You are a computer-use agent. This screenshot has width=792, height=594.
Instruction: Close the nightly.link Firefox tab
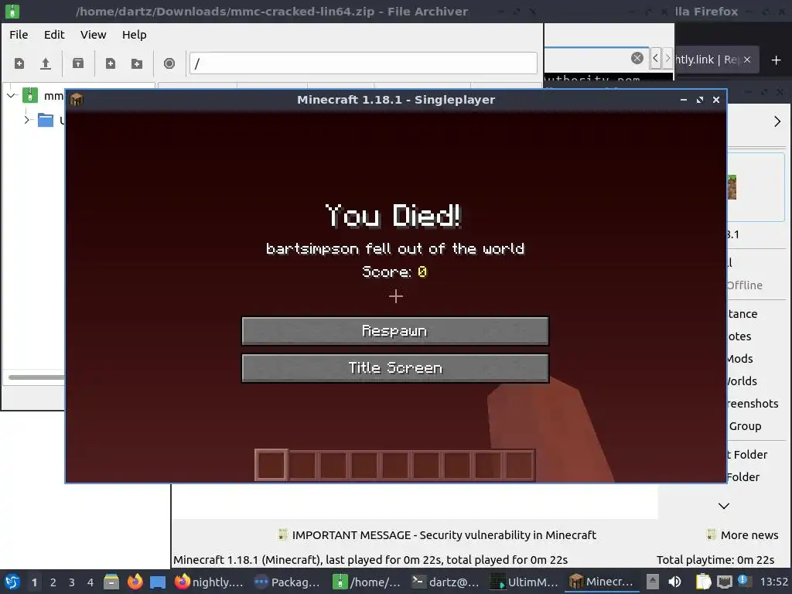(x=747, y=60)
